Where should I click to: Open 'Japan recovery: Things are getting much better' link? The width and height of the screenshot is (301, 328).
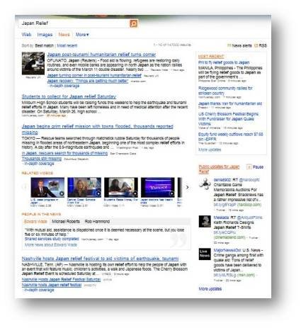pyautogui.click(x=88, y=81)
